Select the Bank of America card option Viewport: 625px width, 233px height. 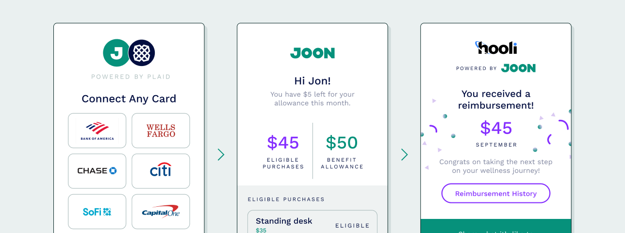coord(97,131)
